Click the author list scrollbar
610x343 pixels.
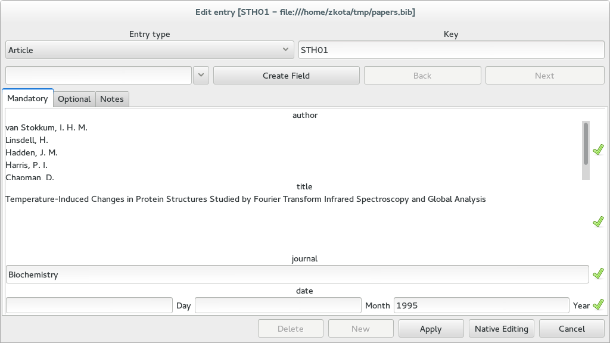pos(586,151)
